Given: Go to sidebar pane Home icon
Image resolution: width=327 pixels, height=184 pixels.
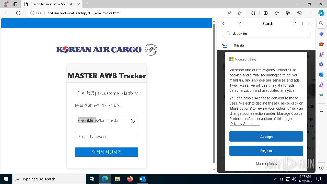Looking at the screenshot, I should click(240, 24).
